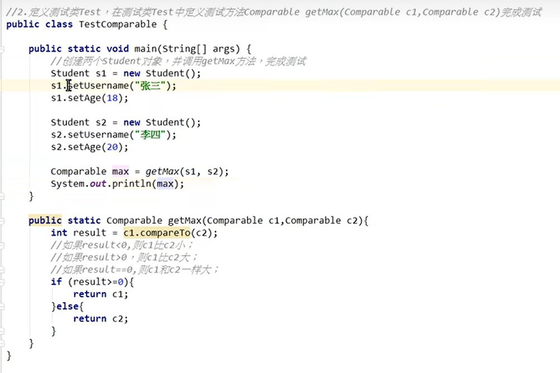Click 'max' in the Comparable max declaration

pos(121,172)
